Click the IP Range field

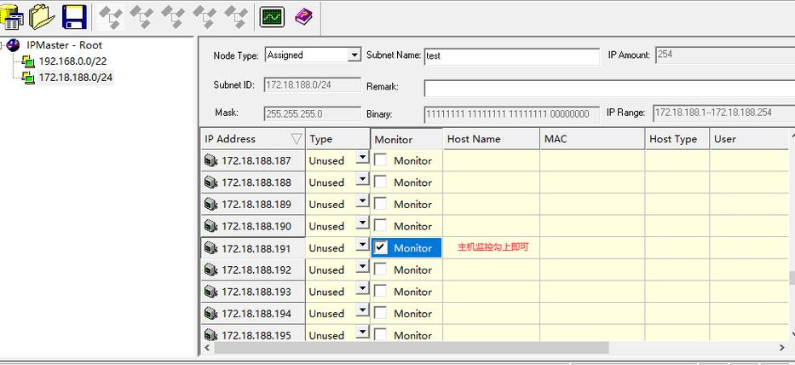pos(724,113)
